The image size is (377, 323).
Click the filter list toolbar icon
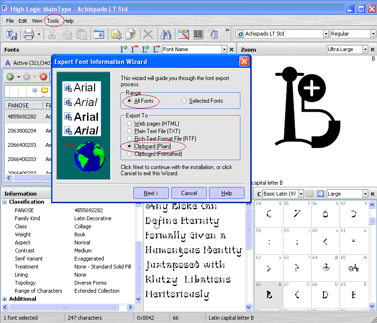tap(213, 35)
